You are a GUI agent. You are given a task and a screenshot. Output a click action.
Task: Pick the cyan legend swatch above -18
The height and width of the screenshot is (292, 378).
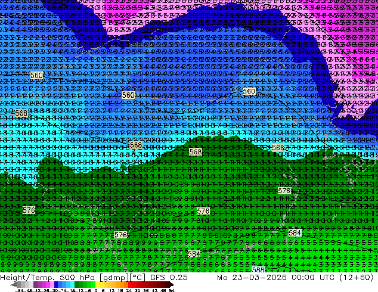tap(72, 284)
